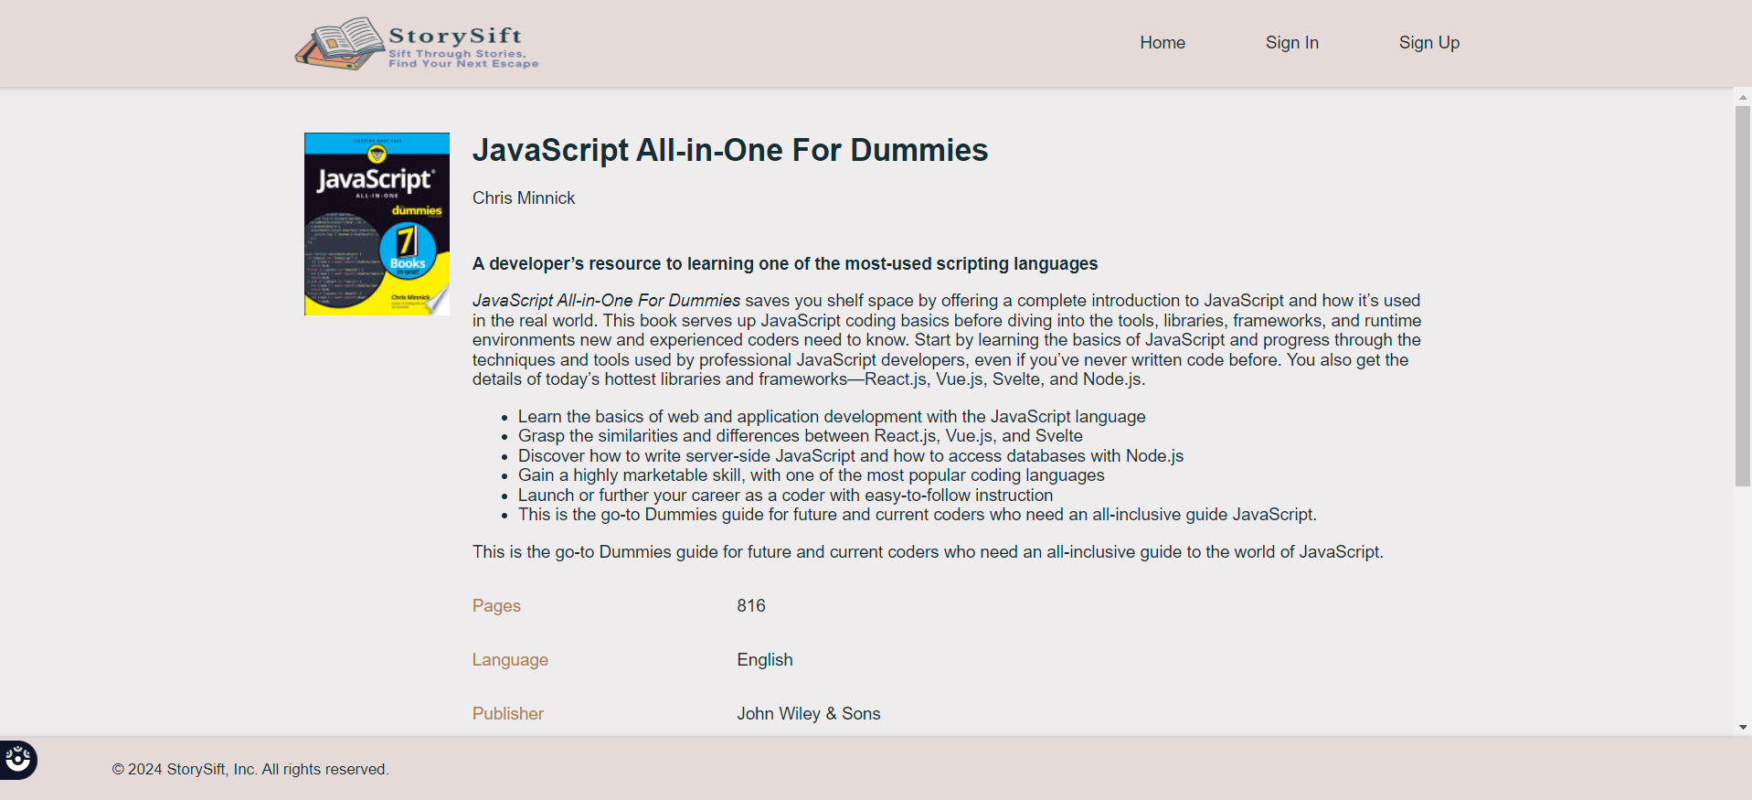The width and height of the screenshot is (1752, 800).
Task: Click the bullet about highly marketable skill
Action: click(x=812, y=475)
